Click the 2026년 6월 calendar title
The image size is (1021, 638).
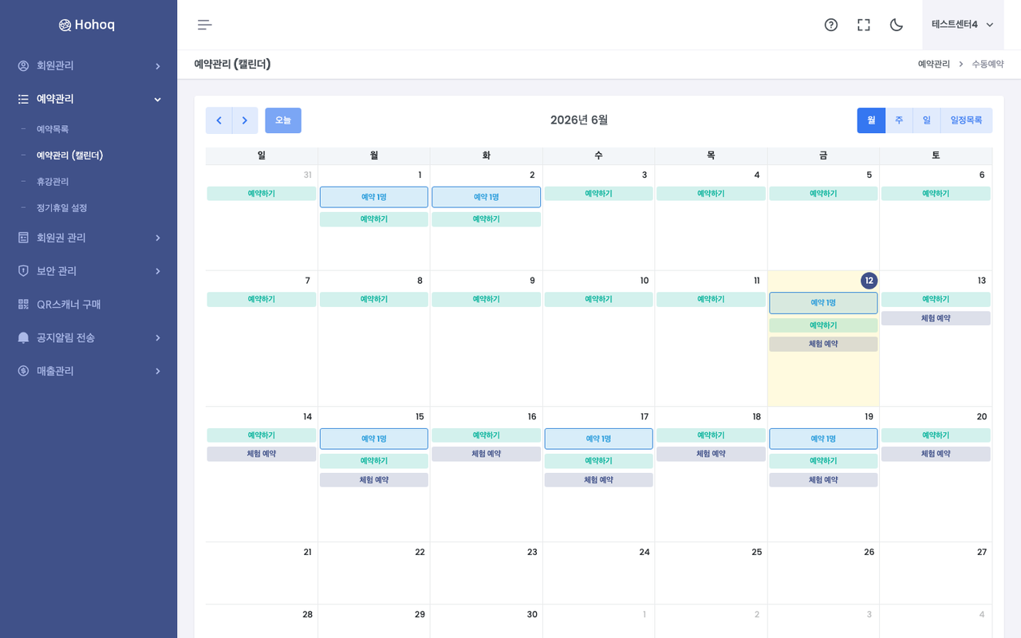579,120
